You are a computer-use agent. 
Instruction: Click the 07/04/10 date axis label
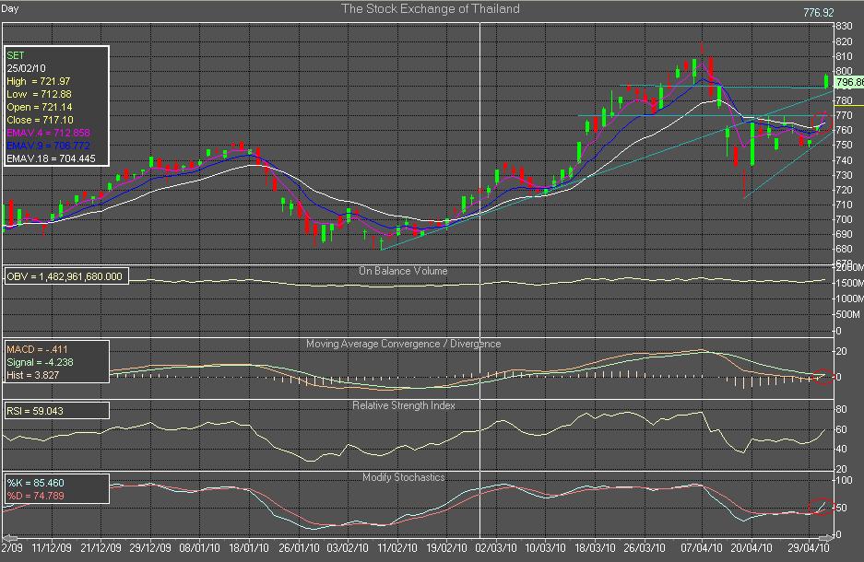[702, 548]
